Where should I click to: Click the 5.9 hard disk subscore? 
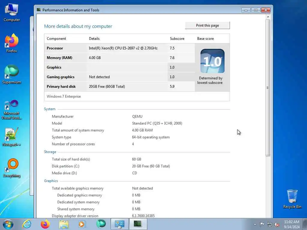[x=172, y=87]
